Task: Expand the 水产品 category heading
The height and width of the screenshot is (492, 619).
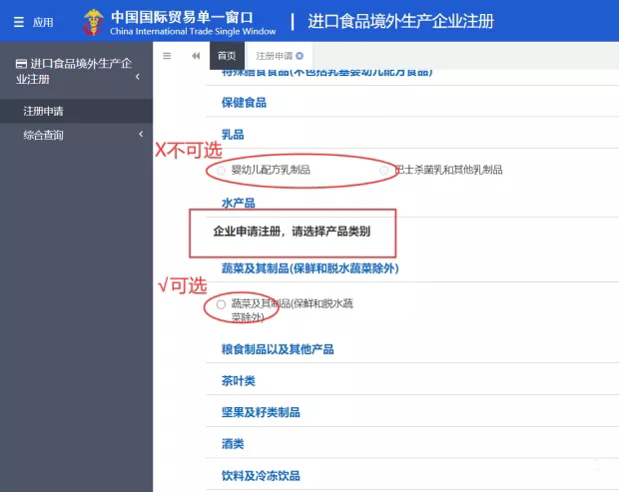Action: (238, 203)
